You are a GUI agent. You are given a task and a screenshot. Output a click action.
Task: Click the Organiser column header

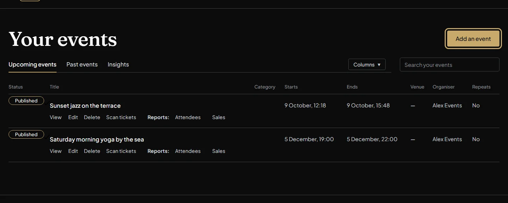pyautogui.click(x=444, y=87)
